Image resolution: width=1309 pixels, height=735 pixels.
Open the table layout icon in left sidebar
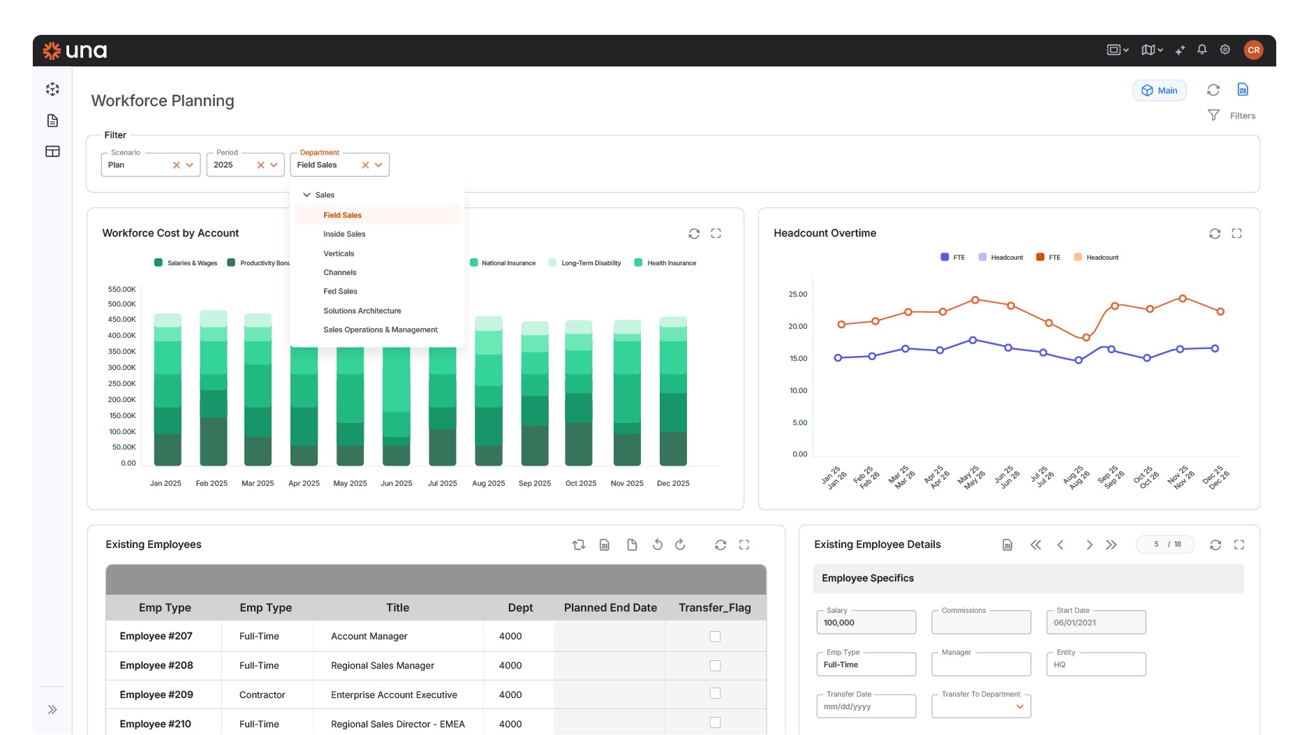[x=52, y=151]
